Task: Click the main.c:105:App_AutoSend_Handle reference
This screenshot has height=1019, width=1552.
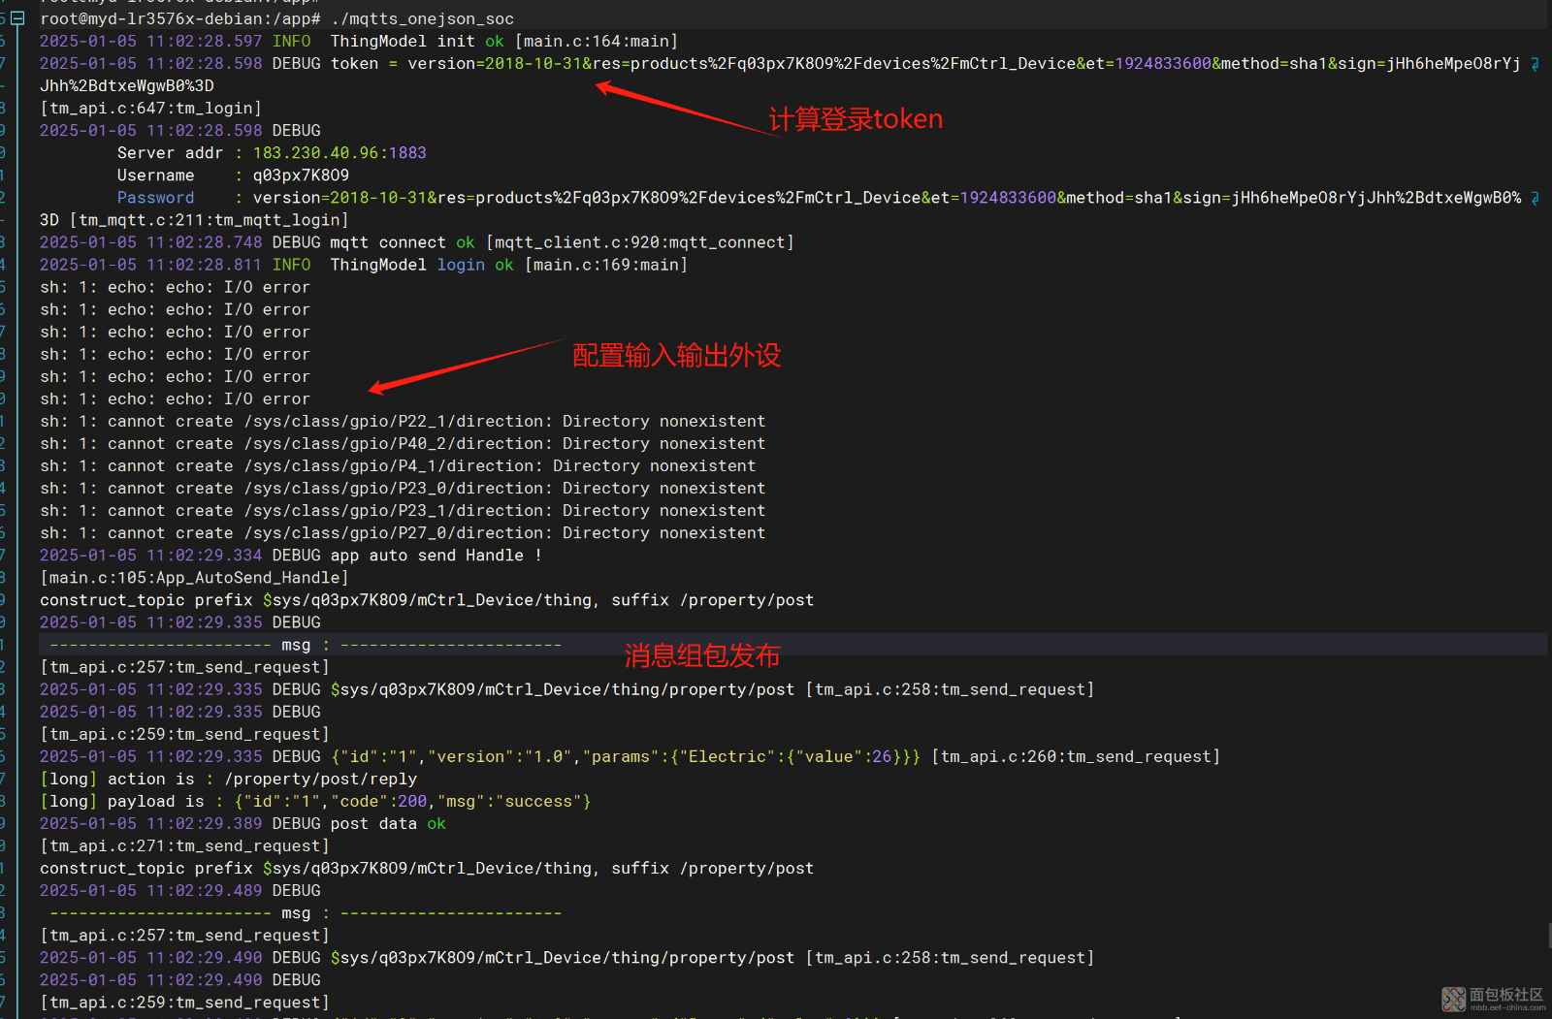Action: (x=194, y=578)
